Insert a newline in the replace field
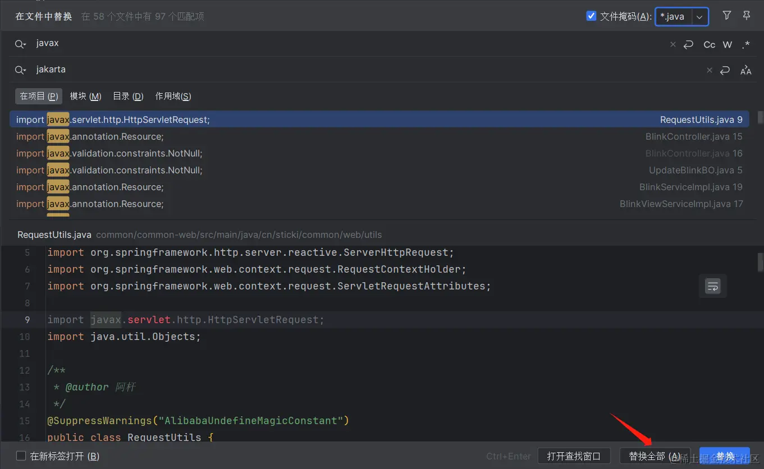Image resolution: width=764 pixels, height=469 pixels. (725, 70)
